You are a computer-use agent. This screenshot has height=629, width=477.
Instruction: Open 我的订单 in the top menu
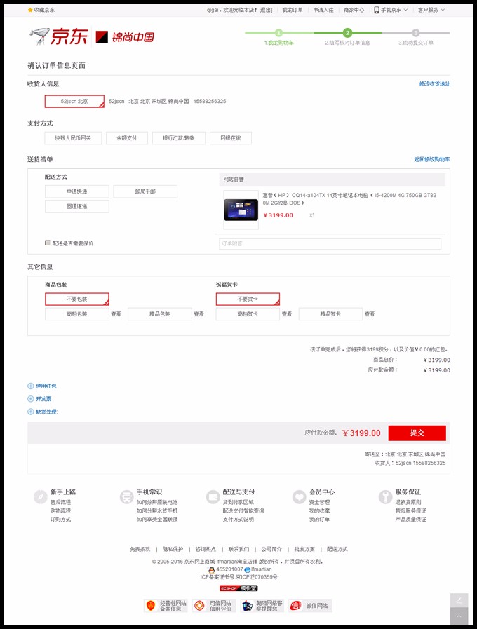coord(293,10)
